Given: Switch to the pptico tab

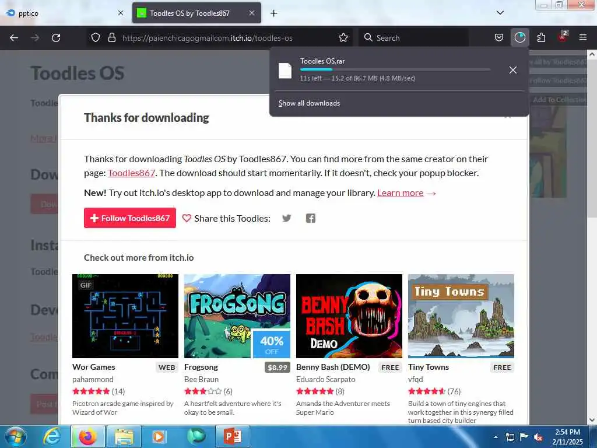Looking at the screenshot, I should tap(64, 13).
